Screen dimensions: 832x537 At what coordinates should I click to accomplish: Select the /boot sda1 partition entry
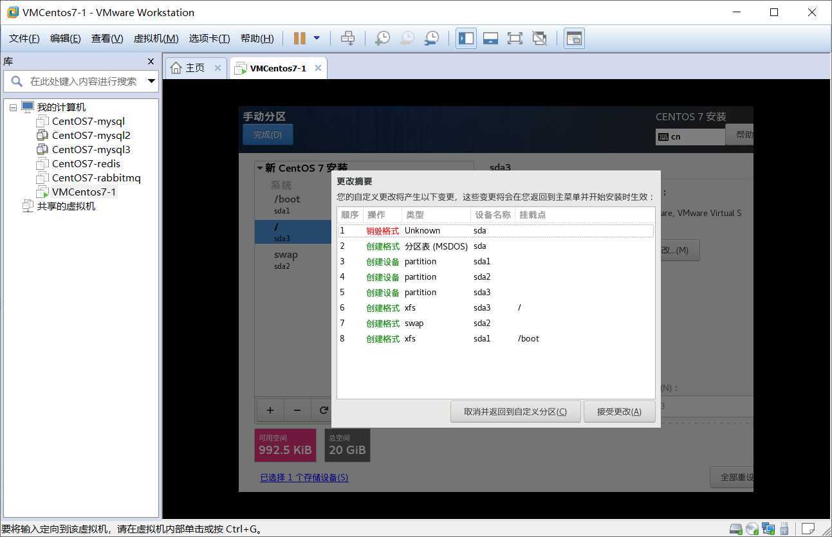[x=293, y=204]
